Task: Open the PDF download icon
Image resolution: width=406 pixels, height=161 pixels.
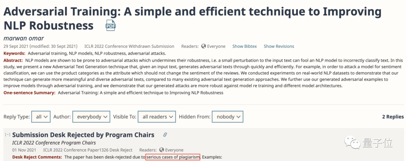Action: [x=111, y=26]
